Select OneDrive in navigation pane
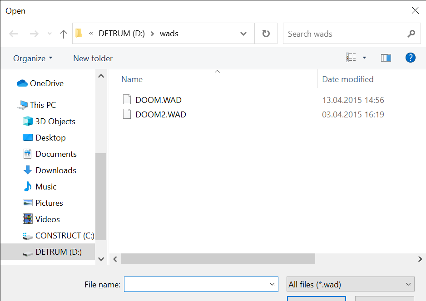This screenshot has height=301, width=426. tap(47, 83)
